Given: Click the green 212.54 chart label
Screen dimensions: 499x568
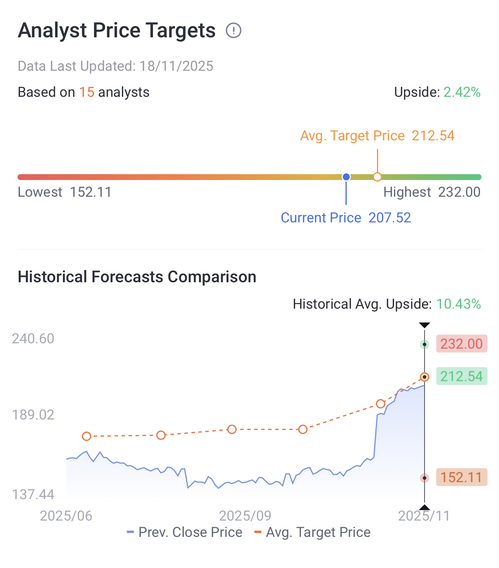Looking at the screenshot, I should point(461,376).
